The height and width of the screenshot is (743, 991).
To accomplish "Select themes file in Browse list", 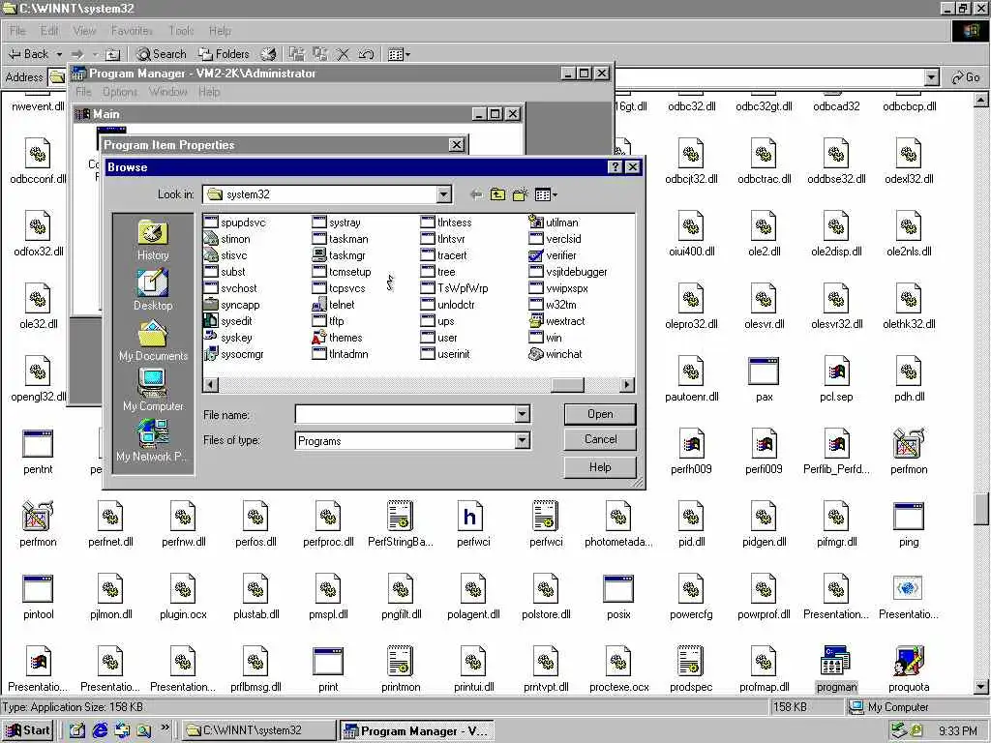I will point(337,338).
